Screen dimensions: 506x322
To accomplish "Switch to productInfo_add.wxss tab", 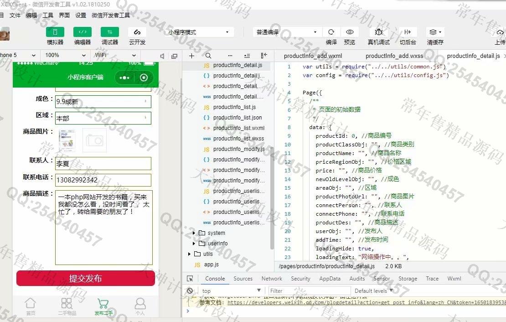I will tap(394, 56).
